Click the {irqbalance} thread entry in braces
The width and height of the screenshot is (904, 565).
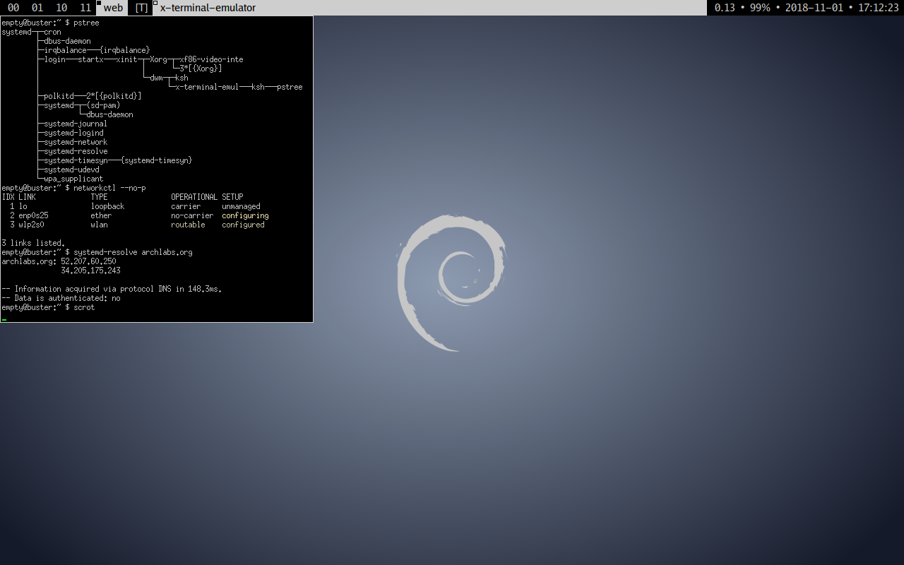click(x=124, y=50)
